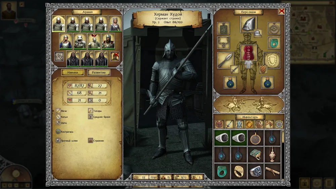Click the Армия panel header
Viewport: 336px width, 189px height.
tap(87, 12)
